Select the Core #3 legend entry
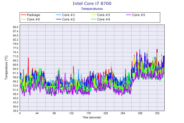 tap(101, 15)
